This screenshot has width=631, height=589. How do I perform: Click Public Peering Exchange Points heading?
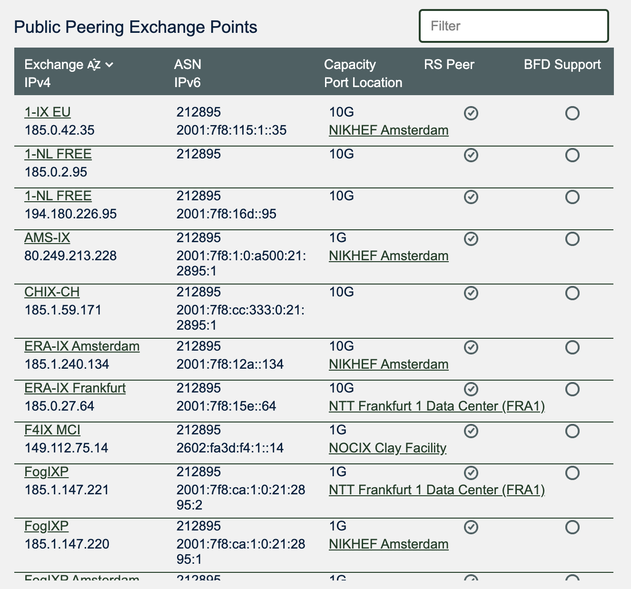point(136,27)
